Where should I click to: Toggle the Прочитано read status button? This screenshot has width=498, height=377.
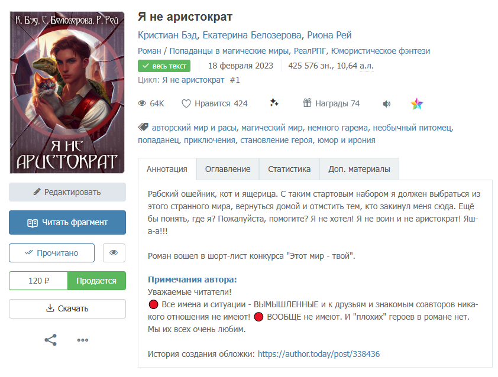point(52,253)
